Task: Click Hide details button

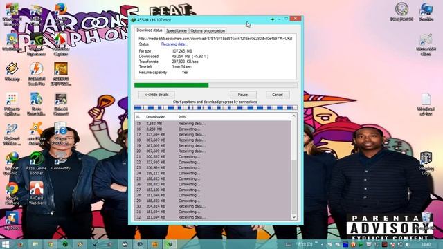Action: click(x=156, y=95)
